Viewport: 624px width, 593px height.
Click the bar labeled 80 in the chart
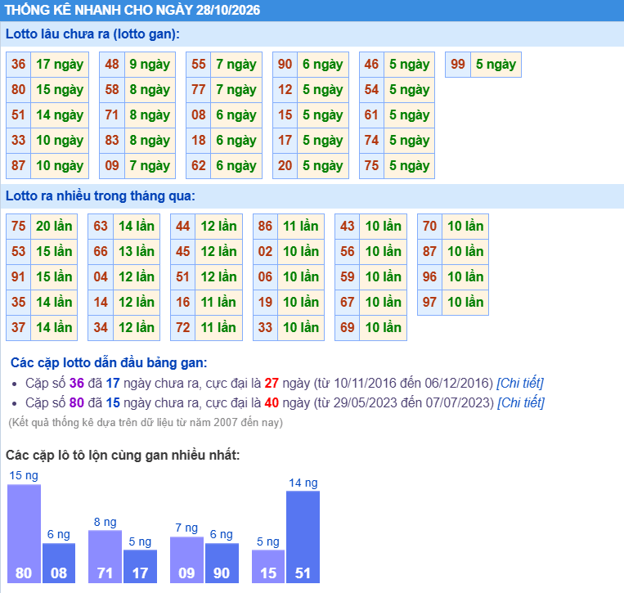[24, 533]
